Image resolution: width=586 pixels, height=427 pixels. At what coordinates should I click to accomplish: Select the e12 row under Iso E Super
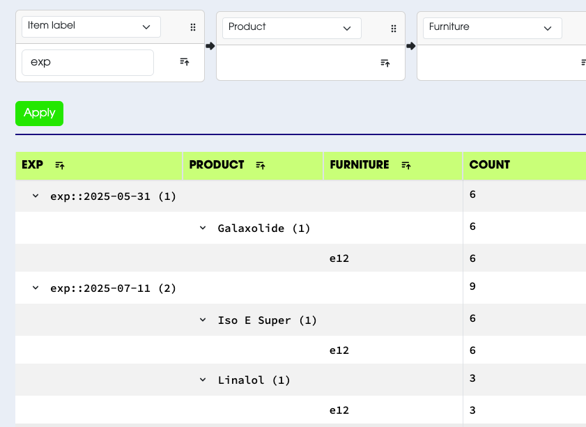point(339,350)
